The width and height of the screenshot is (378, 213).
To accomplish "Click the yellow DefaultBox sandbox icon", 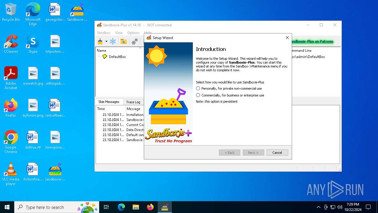I will (105, 57).
